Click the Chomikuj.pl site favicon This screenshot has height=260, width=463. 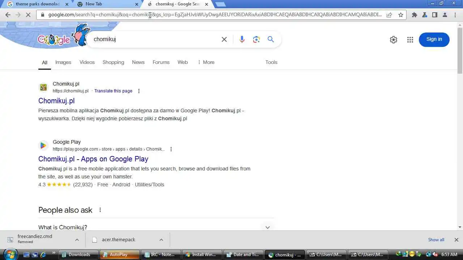point(43,87)
